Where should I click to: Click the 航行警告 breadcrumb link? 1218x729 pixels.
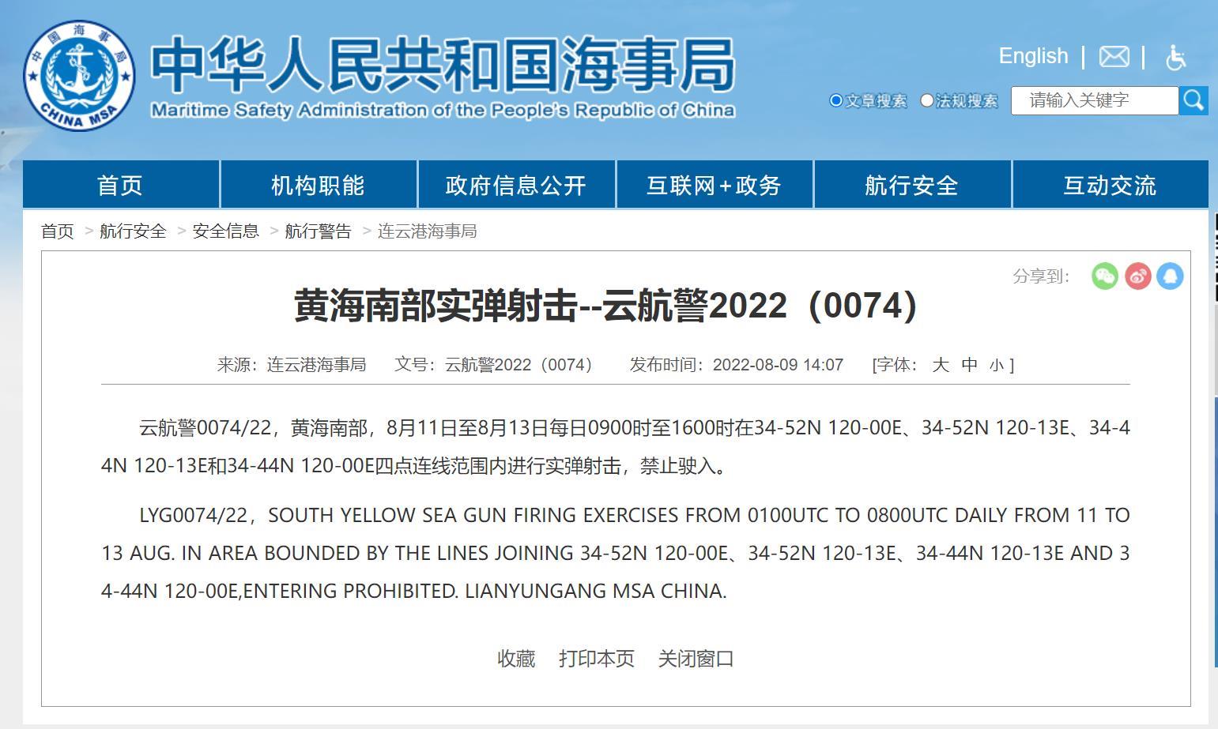pyautogui.click(x=318, y=231)
